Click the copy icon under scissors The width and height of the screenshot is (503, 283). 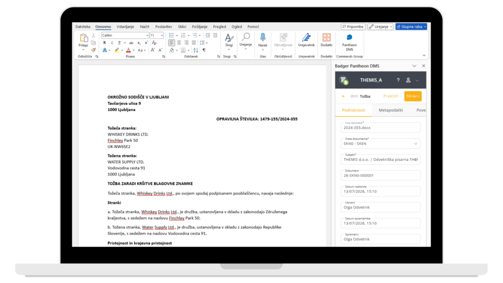[x=93, y=43]
